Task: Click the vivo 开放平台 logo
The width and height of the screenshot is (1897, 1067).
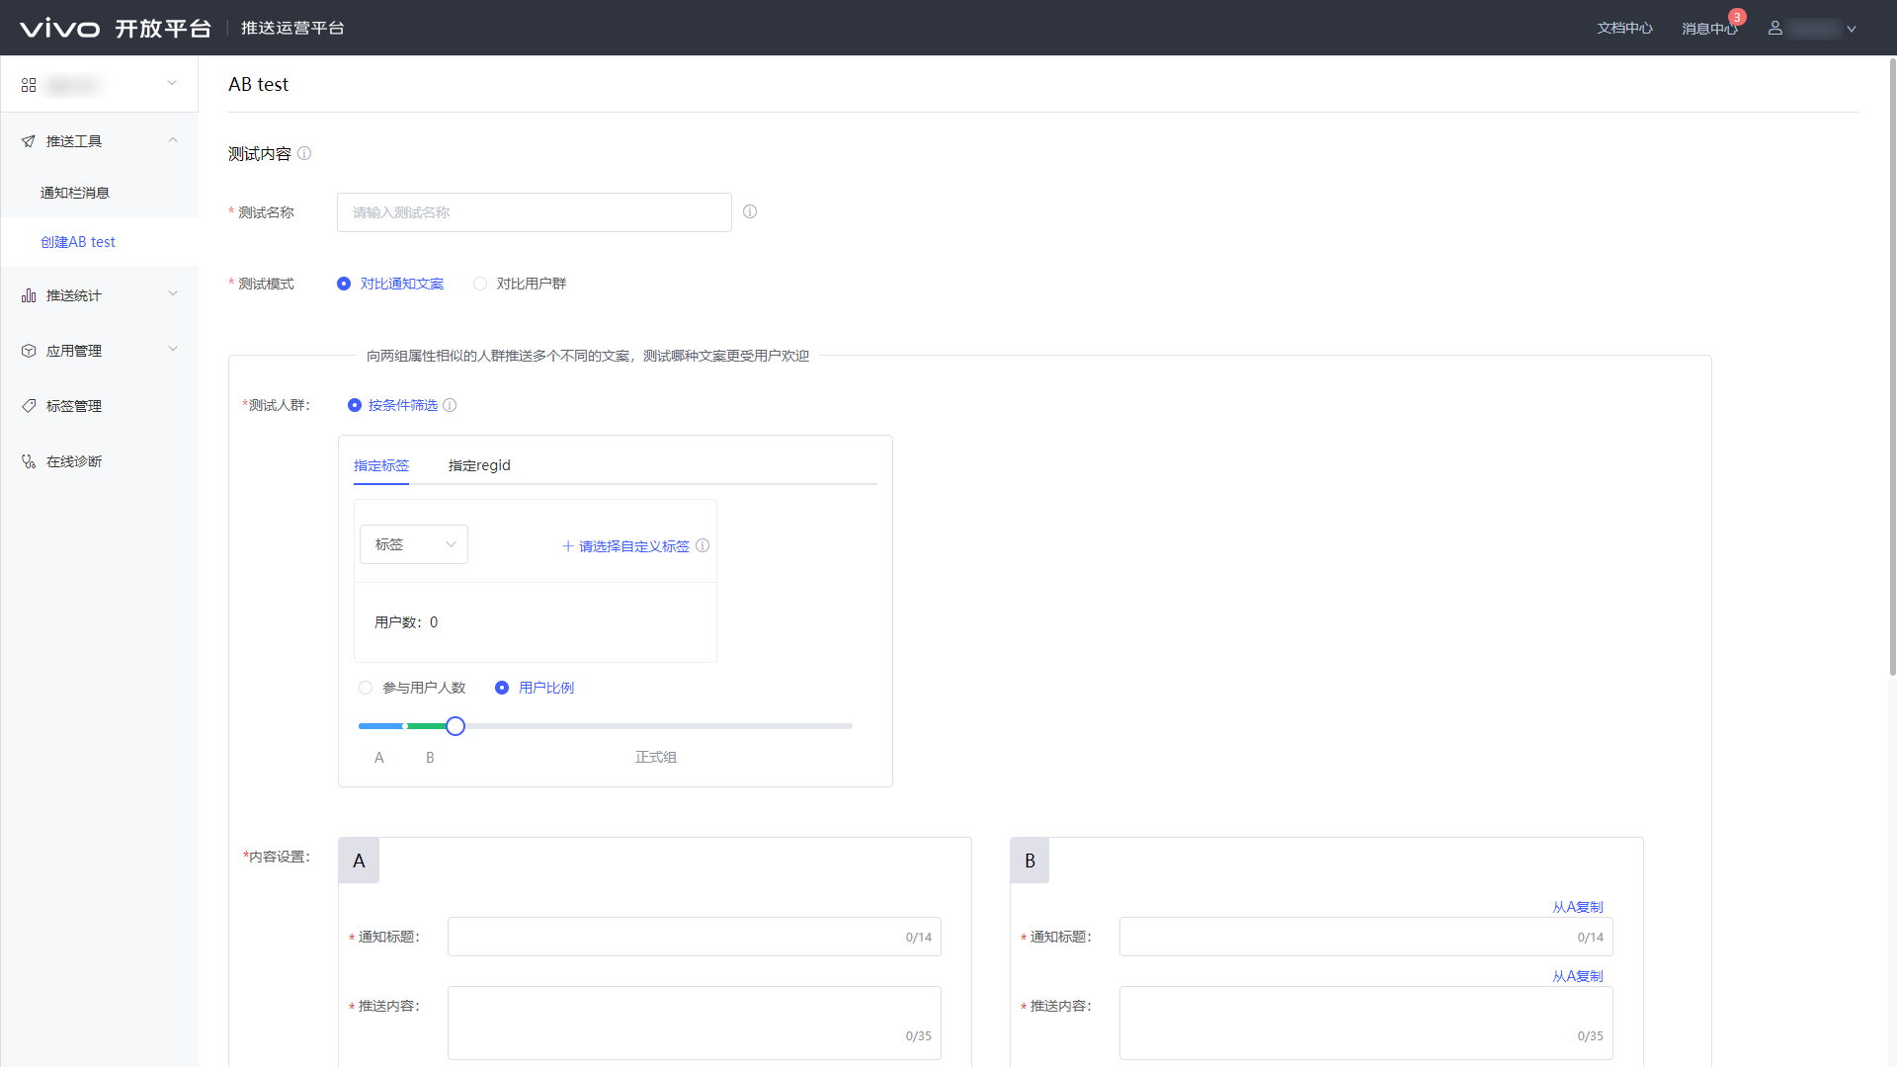Action: (116, 28)
